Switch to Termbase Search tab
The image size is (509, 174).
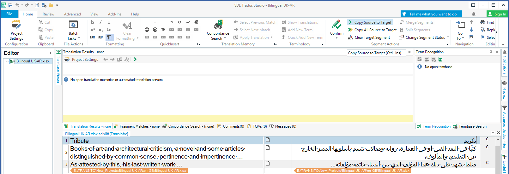coord(470,126)
